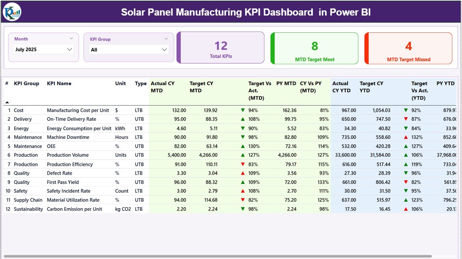This screenshot has height=259, width=462.
Task: Click the red down triangle for Manufacturing Cost MTD
Action: [243, 110]
